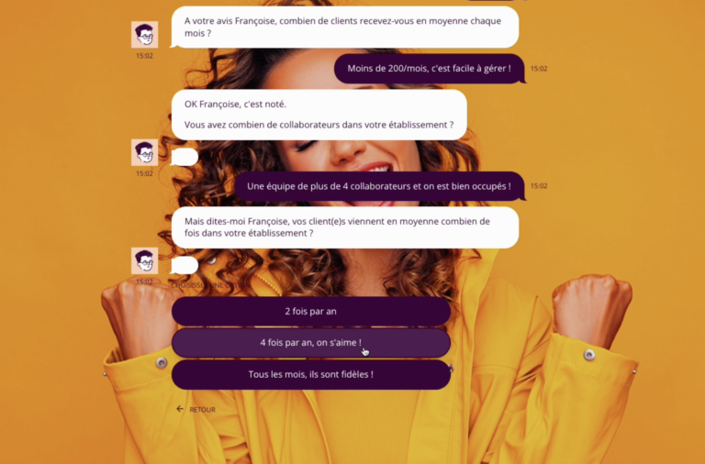Click the small typing bubble above "Choisissez une option"
Viewport: 705px width, 464px height.
click(185, 265)
